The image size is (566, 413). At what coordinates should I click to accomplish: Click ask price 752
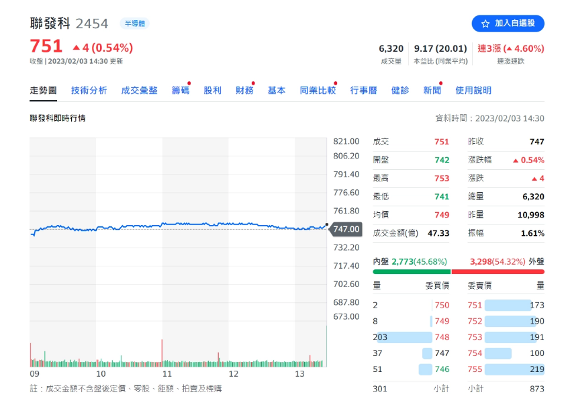pyautogui.click(x=475, y=321)
